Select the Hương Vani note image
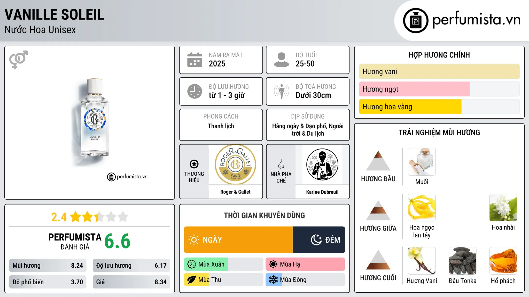 (422, 261)
